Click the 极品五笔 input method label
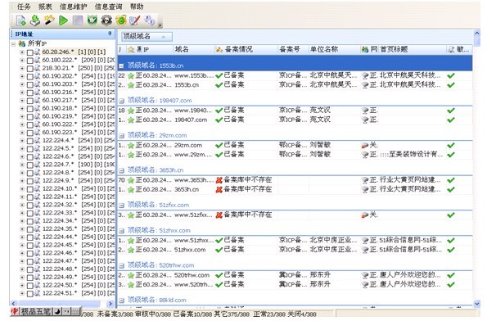The width and height of the screenshot is (487, 321). (36, 311)
